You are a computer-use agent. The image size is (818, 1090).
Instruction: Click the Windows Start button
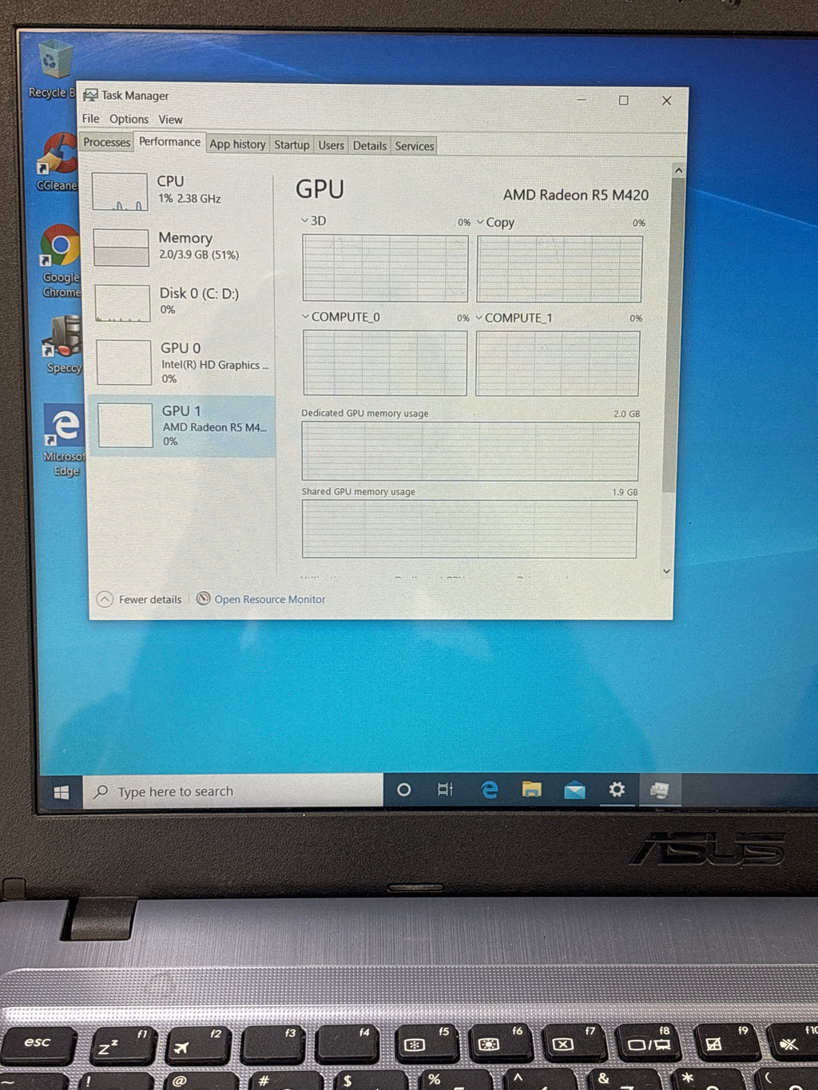(x=62, y=792)
